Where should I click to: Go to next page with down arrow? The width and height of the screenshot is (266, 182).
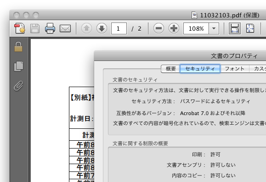click(x=102, y=28)
